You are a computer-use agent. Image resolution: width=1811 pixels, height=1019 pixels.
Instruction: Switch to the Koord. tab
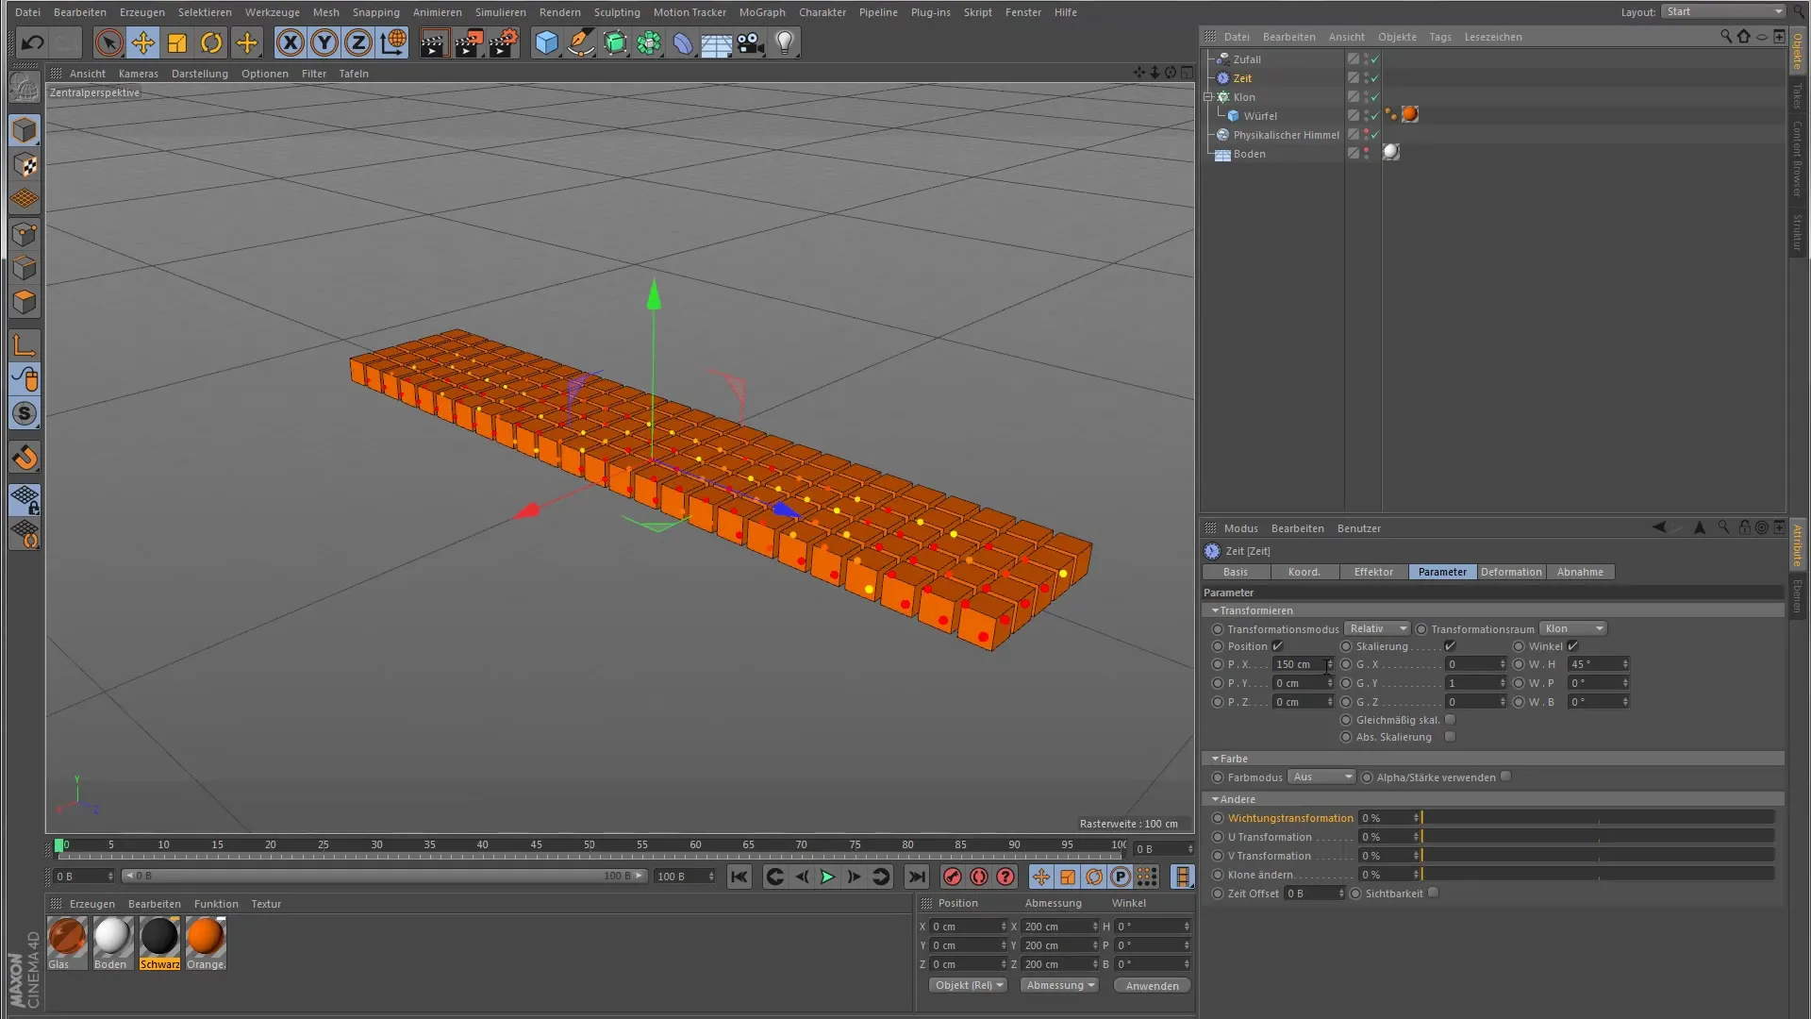click(x=1304, y=572)
